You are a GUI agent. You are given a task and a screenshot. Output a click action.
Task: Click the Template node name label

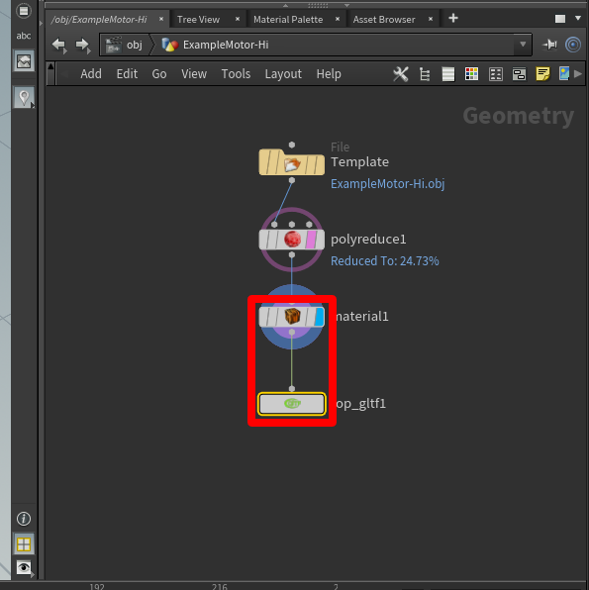(359, 161)
